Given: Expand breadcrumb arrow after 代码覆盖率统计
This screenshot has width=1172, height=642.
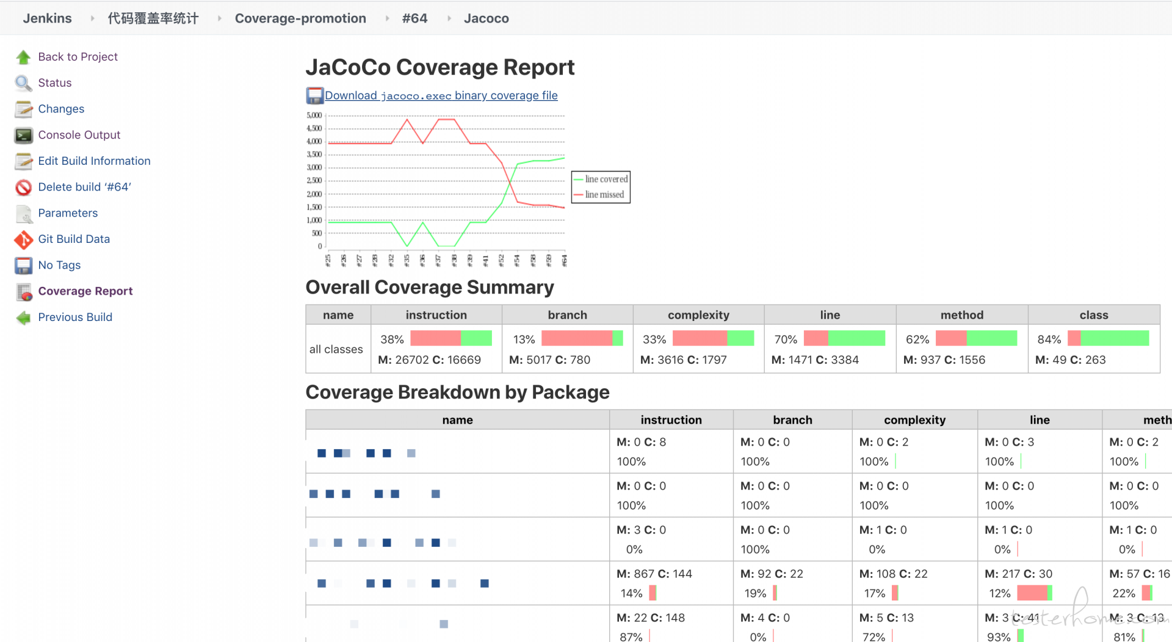Looking at the screenshot, I should (x=219, y=18).
